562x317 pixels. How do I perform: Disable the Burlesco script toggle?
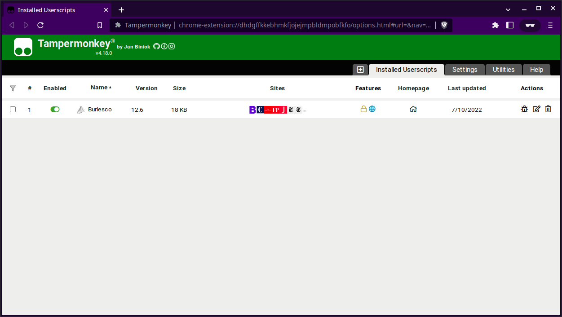55,109
